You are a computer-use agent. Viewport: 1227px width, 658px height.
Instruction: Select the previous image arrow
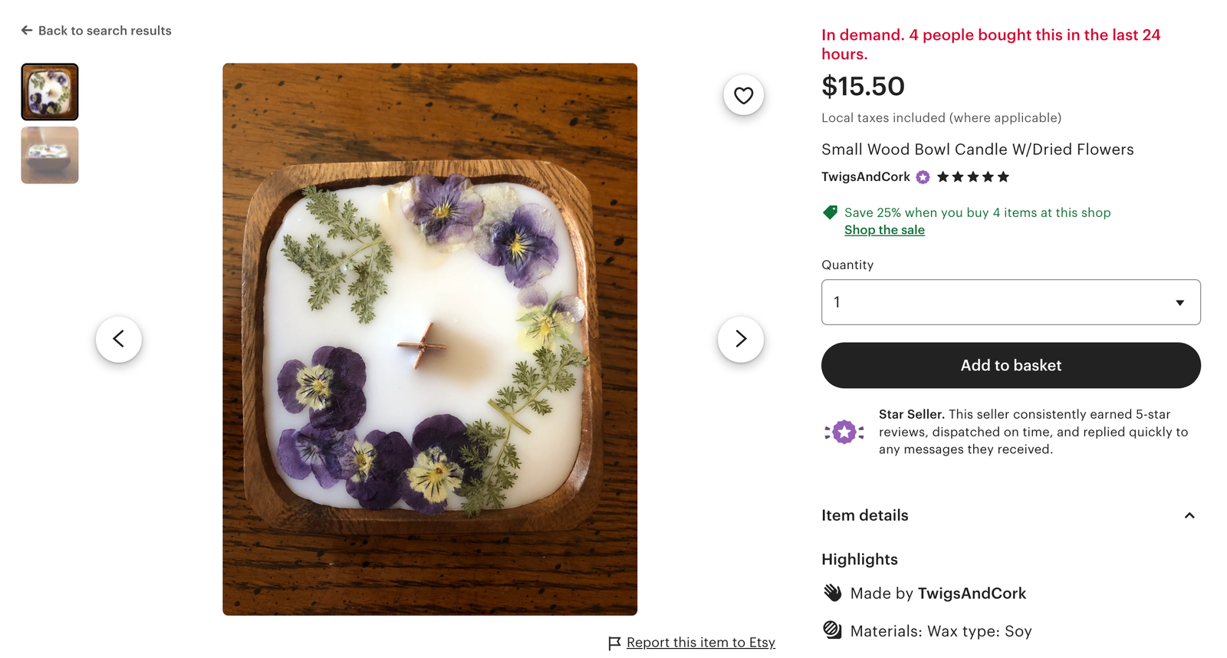pyautogui.click(x=119, y=338)
